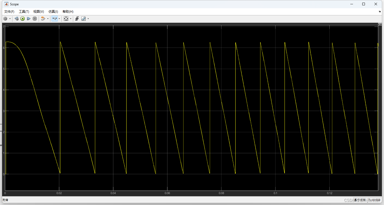Open the 仿真(I) menu
This screenshot has height=205, width=384.
click(53, 11)
